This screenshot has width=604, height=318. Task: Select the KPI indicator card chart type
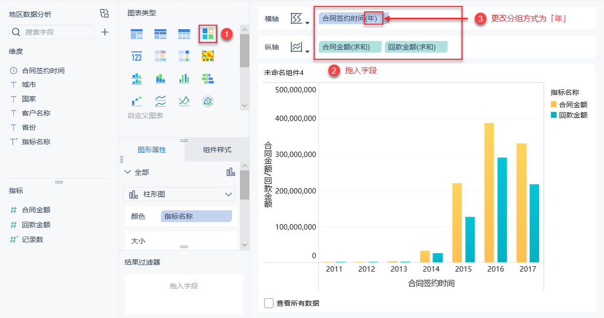click(x=137, y=56)
